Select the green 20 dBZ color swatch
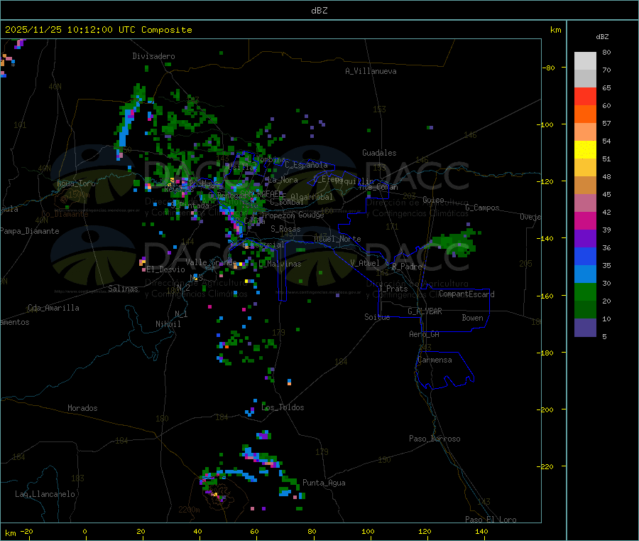 [585, 291]
